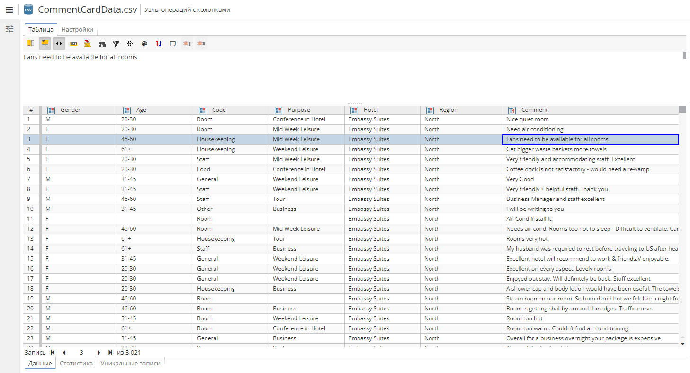
Task: Go to first record navigation button
Action: click(53, 352)
